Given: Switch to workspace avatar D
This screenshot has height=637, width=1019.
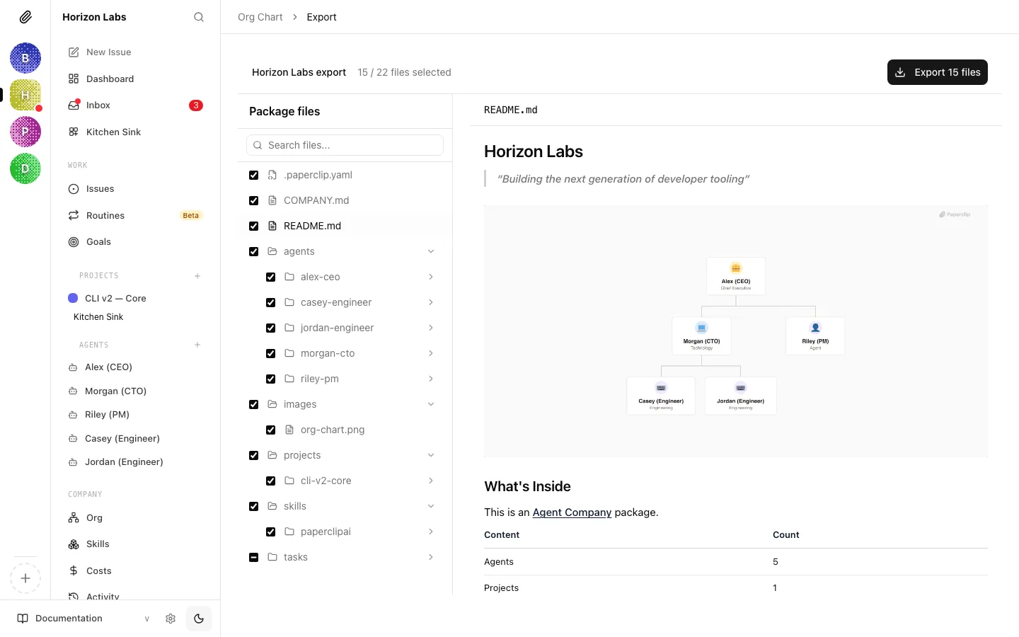Looking at the screenshot, I should click(x=25, y=168).
